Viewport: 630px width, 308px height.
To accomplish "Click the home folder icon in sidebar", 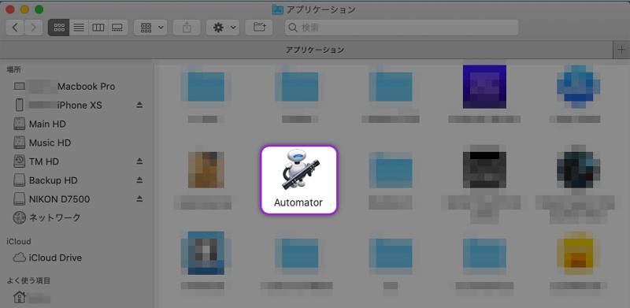I will point(19,298).
